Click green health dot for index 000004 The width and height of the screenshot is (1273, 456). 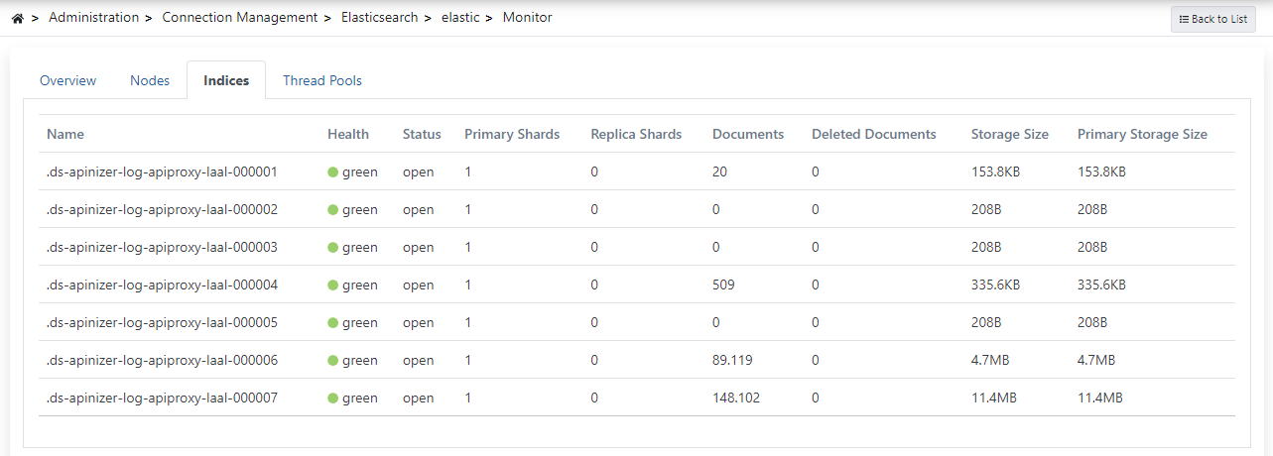[x=333, y=285]
